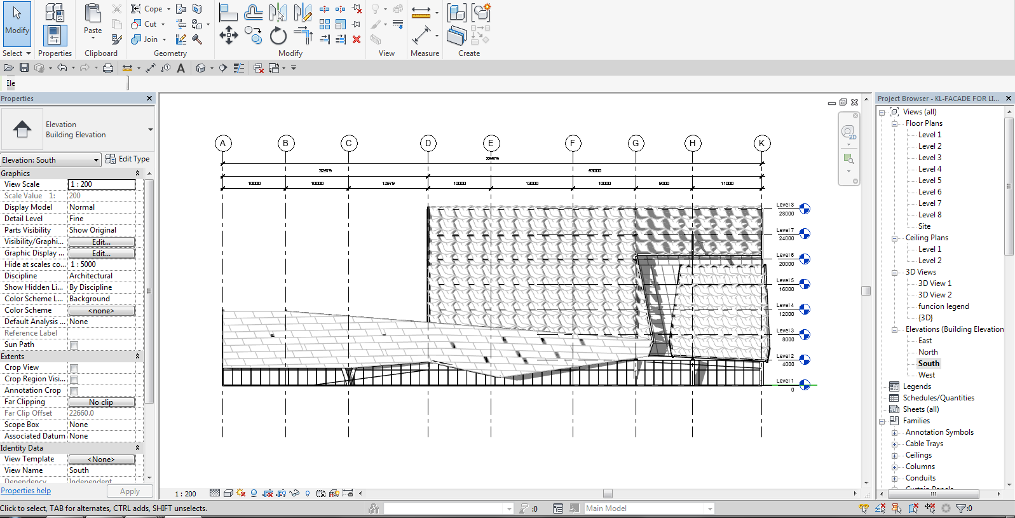
Task: Click the Far Clipping No clip button
Action: 102,402
